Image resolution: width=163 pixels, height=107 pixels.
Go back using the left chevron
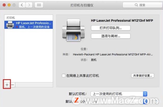click(22, 5)
